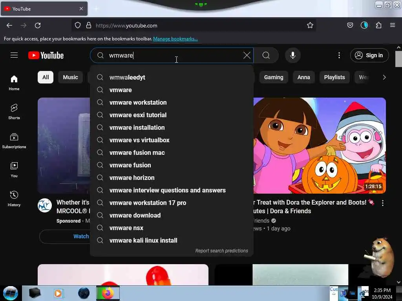Choose suggestion 'vmware nsx'
The height and width of the screenshot is (301, 402).
coord(172,228)
